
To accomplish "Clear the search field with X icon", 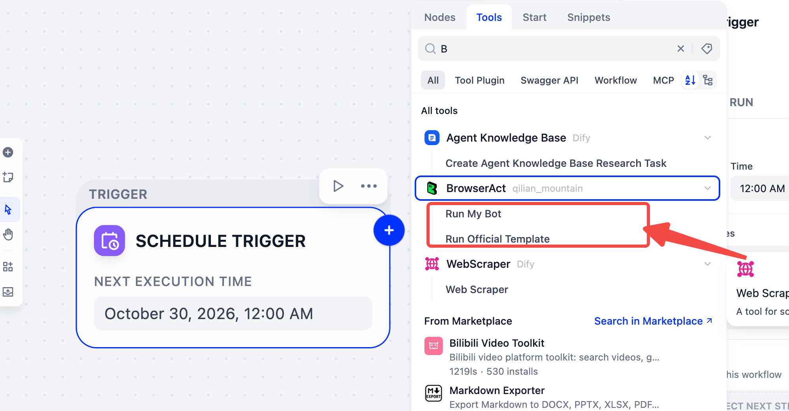I will coord(681,49).
